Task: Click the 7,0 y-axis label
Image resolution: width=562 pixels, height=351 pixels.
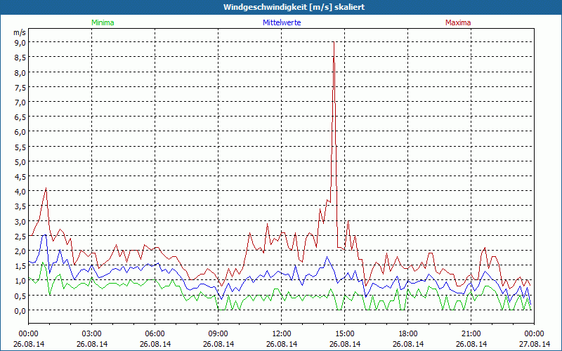Action: tap(20, 102)
